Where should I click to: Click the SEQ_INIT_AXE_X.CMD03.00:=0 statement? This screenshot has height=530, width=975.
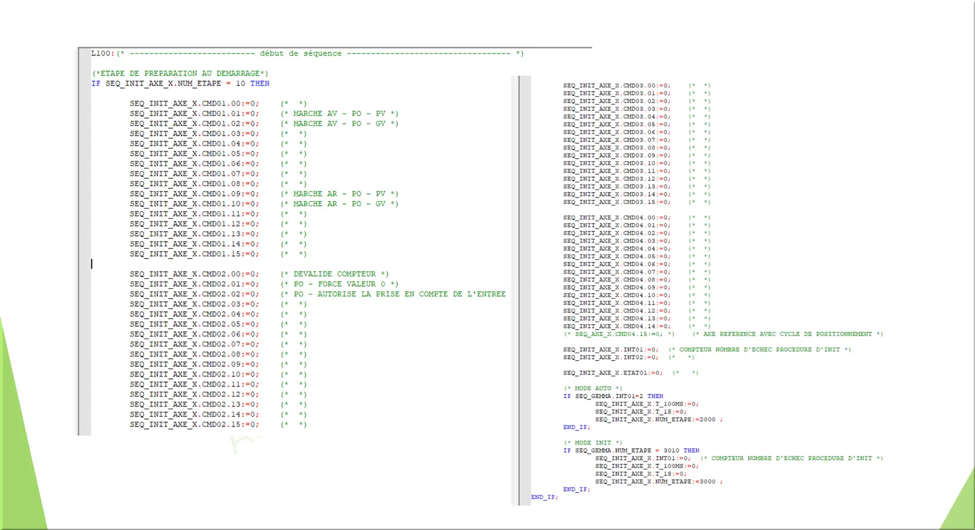click(617, 85)
